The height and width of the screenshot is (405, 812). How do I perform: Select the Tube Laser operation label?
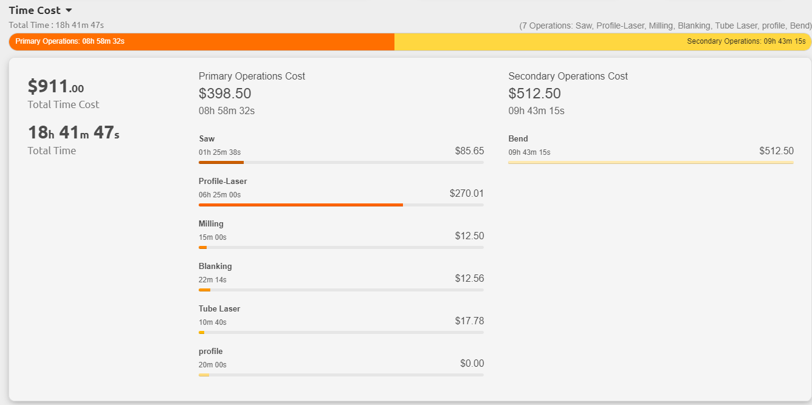pos(219,308)
